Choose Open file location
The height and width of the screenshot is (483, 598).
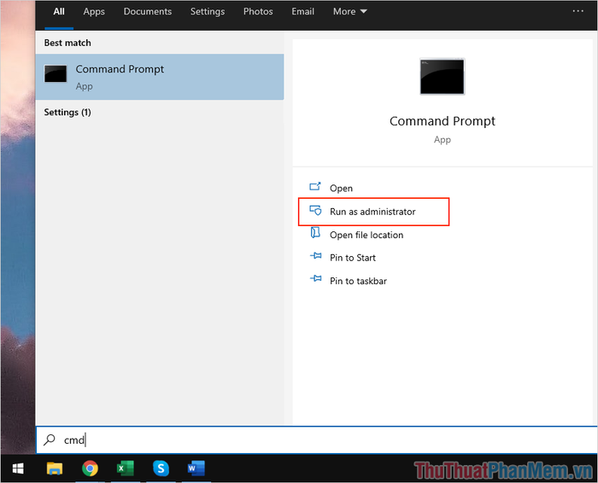[366, 235]
